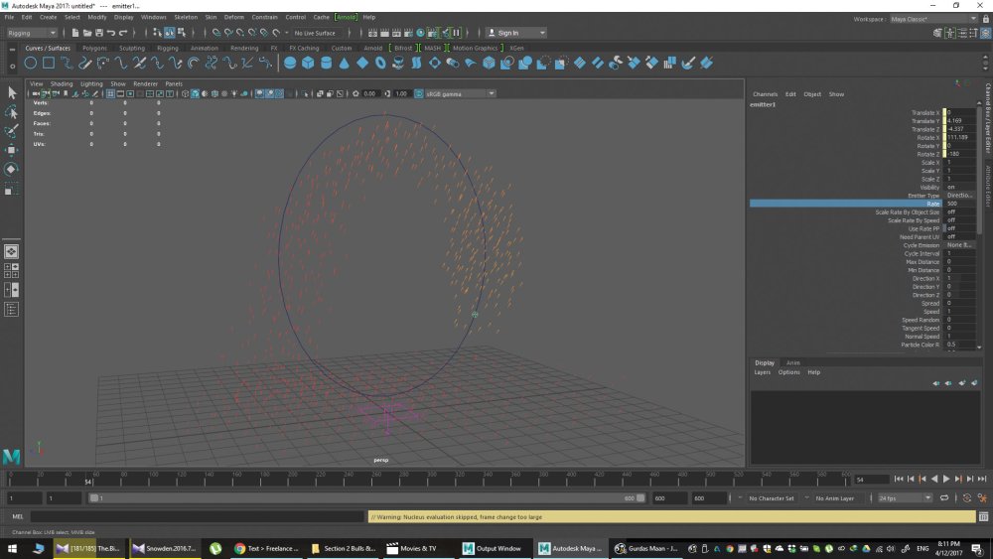Click the range slider bar

click(367, 498)
